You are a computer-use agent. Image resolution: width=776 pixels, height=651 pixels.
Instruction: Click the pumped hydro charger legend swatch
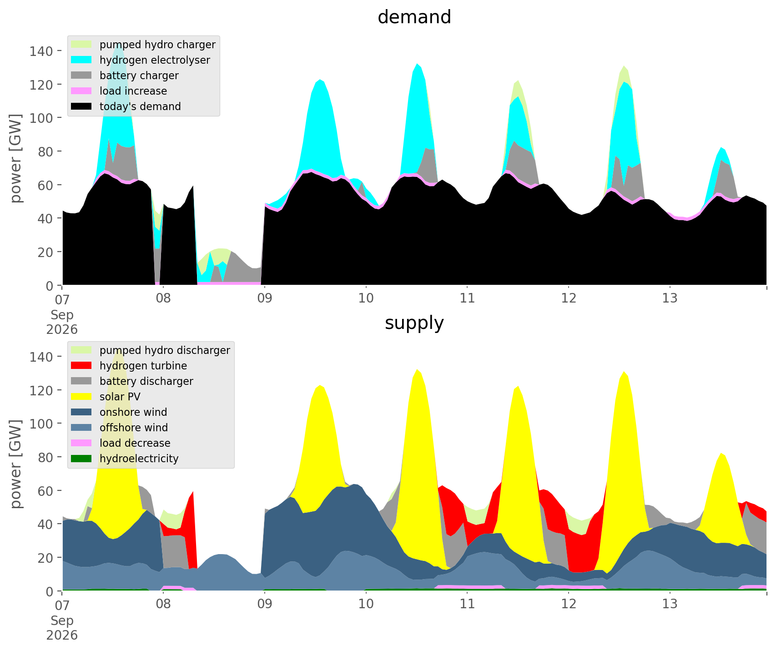82,45
